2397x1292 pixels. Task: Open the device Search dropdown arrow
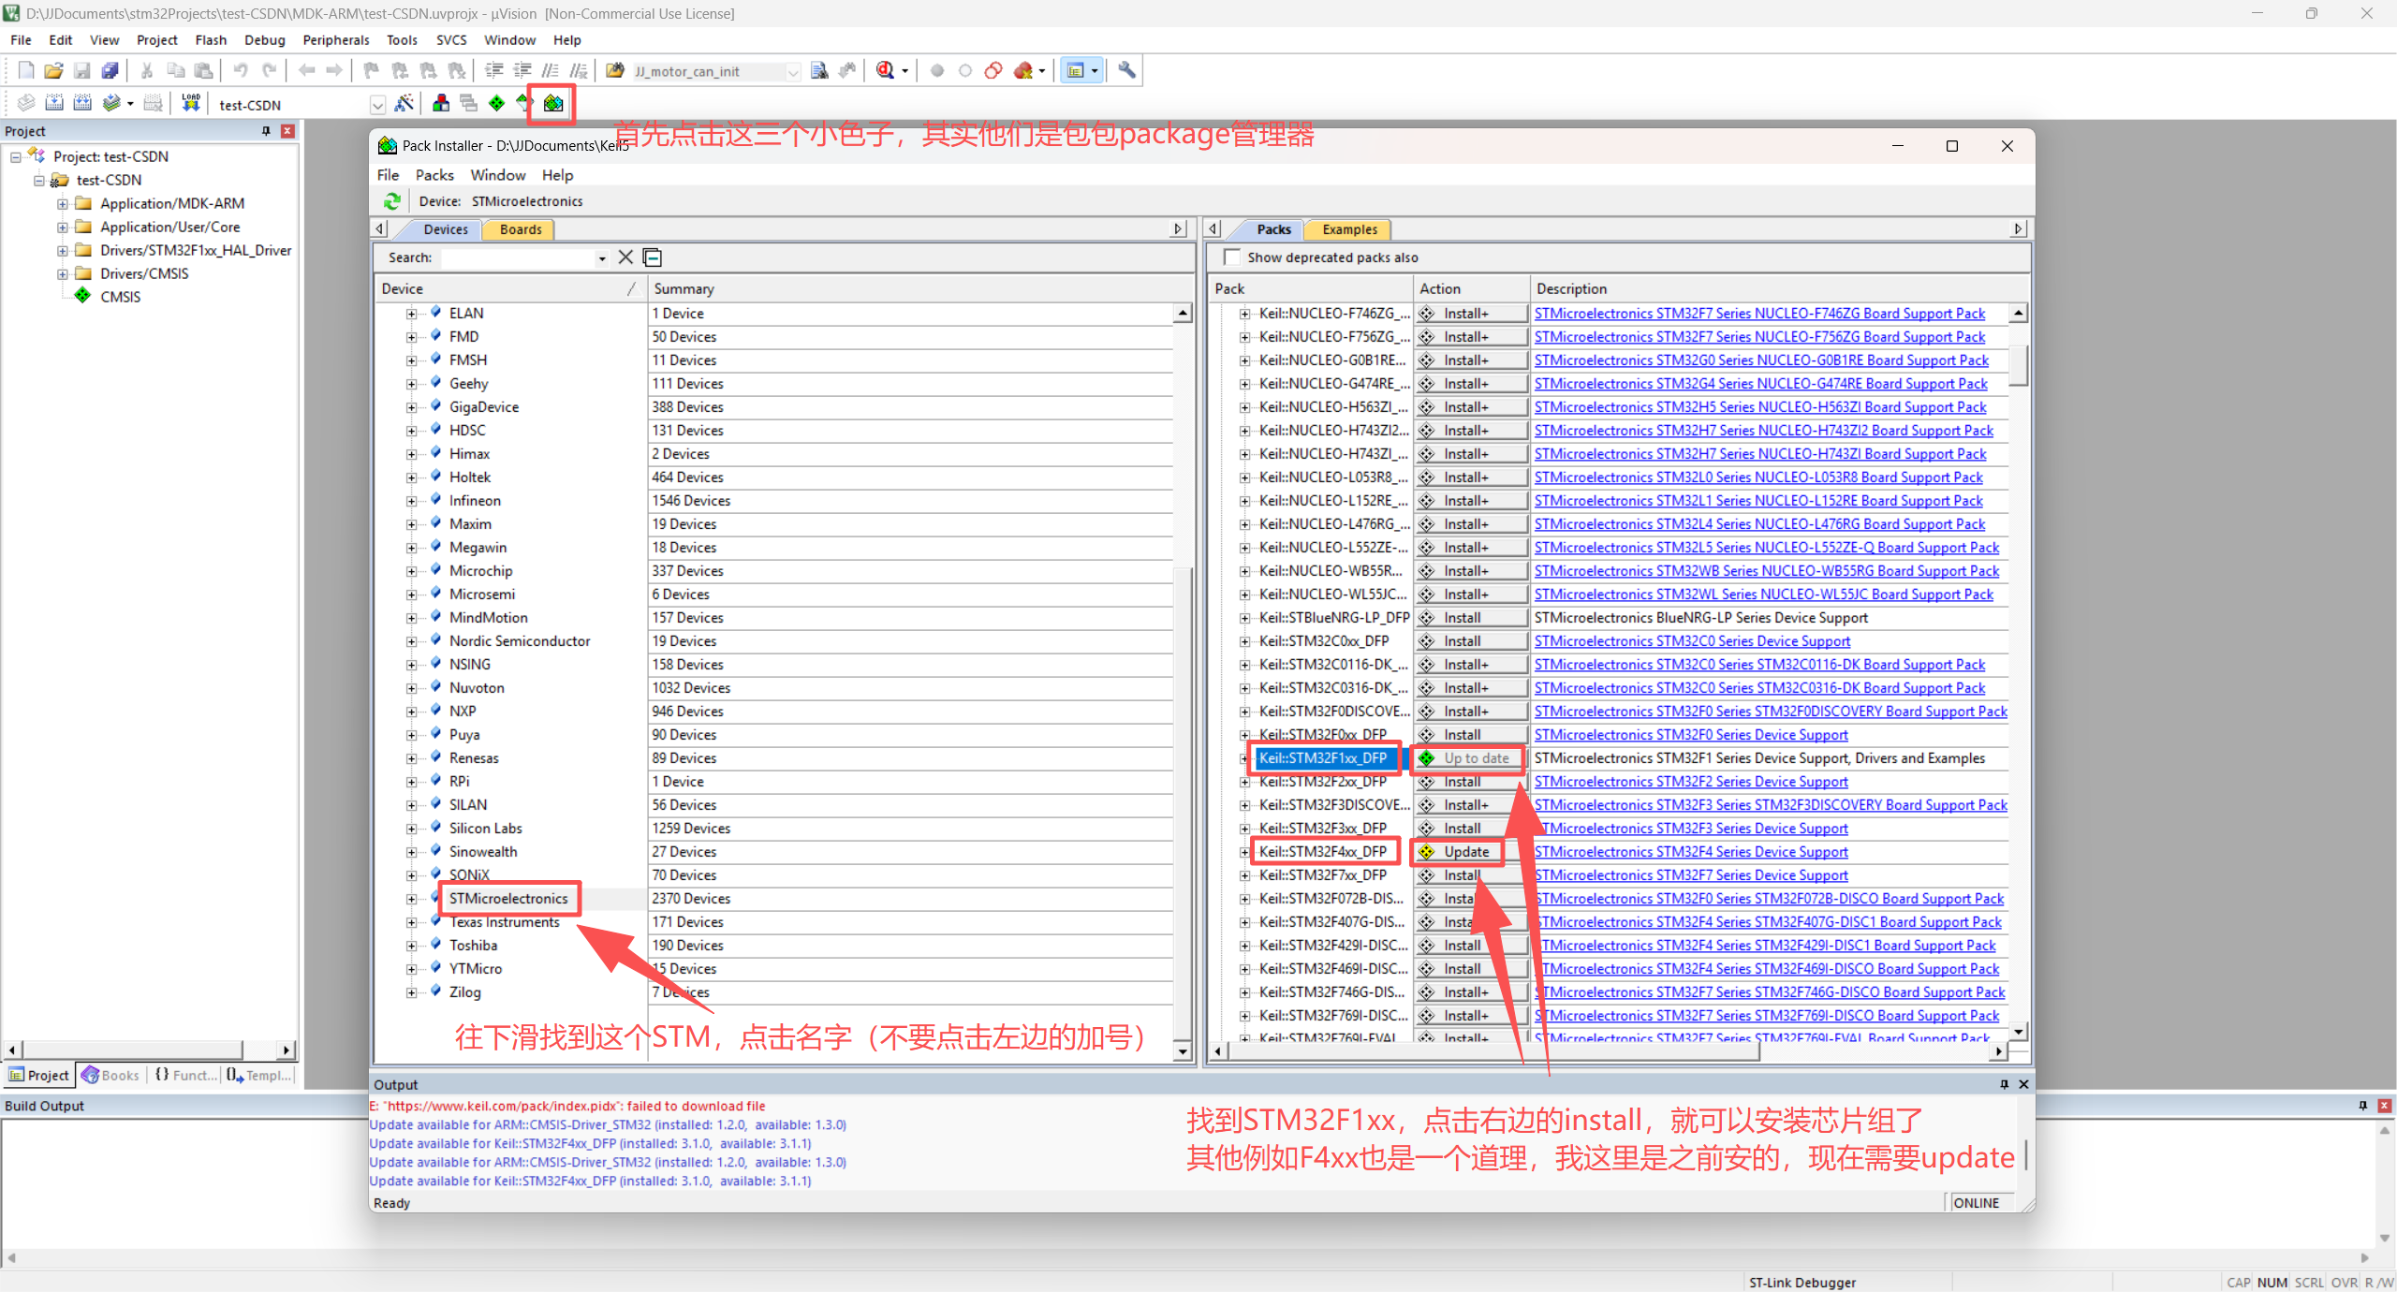[602, 258]
